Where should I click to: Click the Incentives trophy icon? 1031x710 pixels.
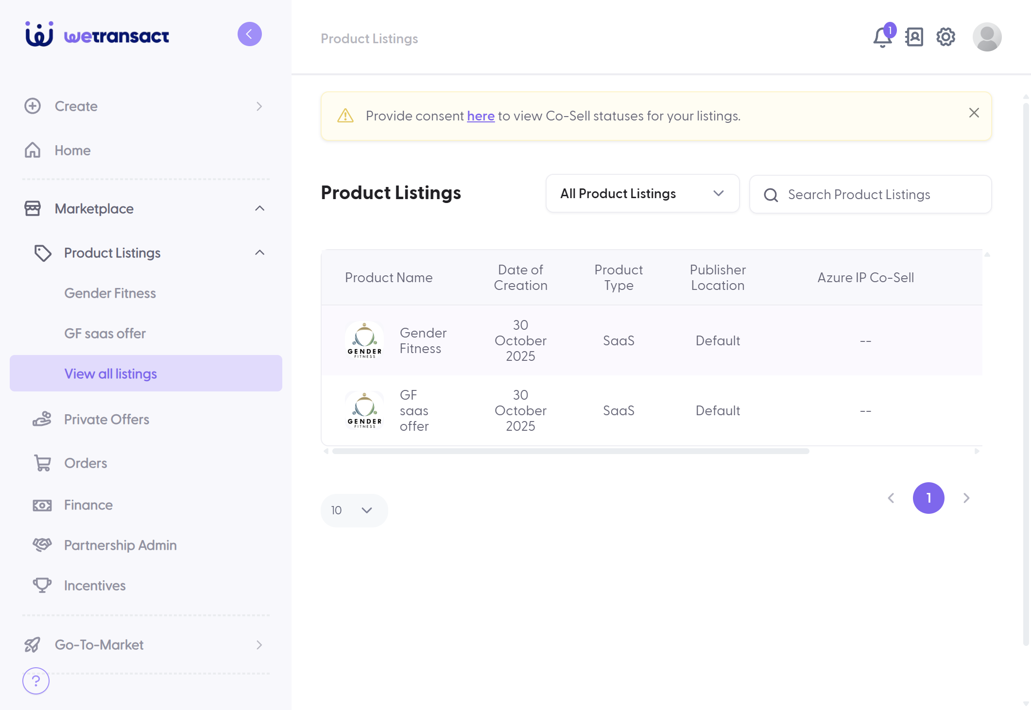pyautogui.click(x=42, y=585)
